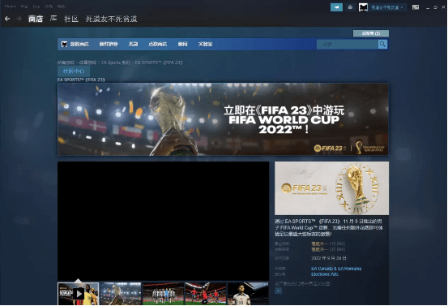The height and width of the screenshot is (306, 448).
Task: Click the plus button to add tag
Action: click(278, 291)
